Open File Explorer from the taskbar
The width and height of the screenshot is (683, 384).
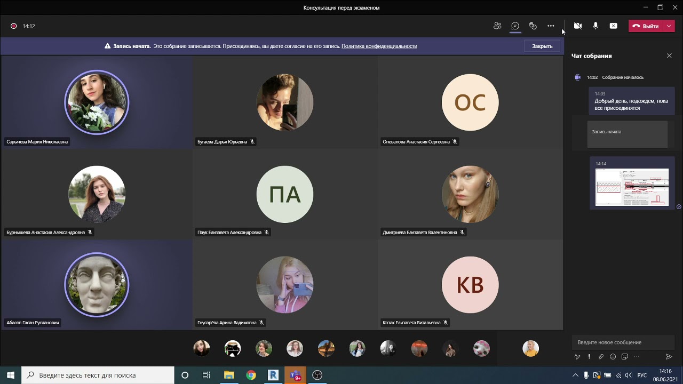[229, 375]
